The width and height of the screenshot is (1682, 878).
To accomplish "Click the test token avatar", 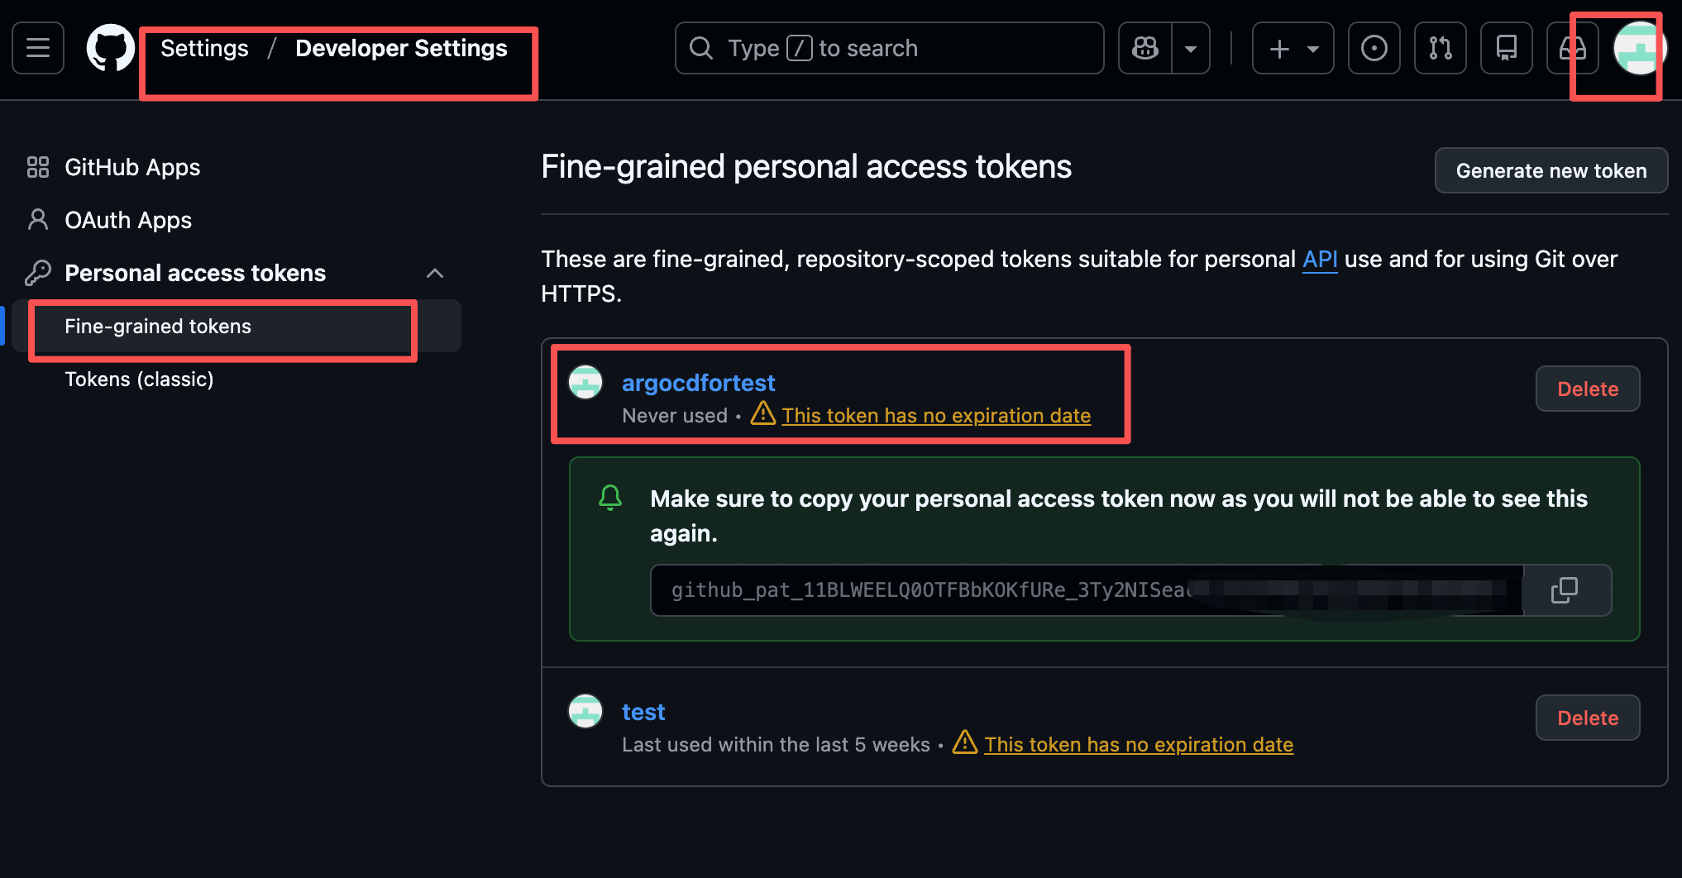I will (x=585, y=711).
